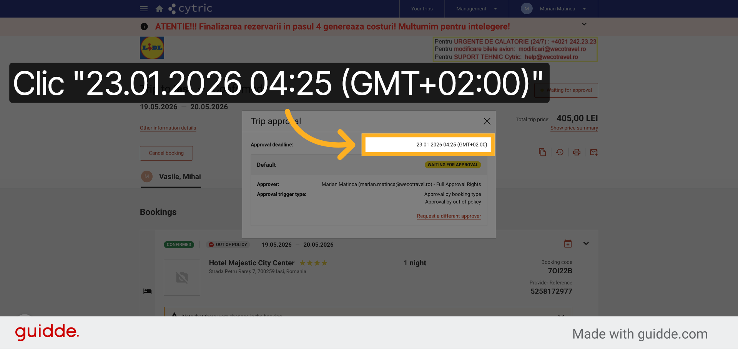Open the Management dropdown menu
The width and height of the screenshot is (738, 349).
coord(477,8)
